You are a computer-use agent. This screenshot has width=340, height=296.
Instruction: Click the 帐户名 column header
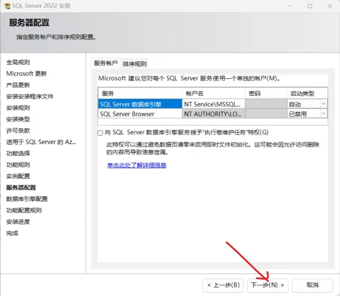214,93
